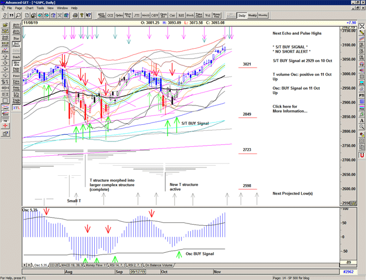Switch to the MACD 19, 39, 9 tab

point(72,265)
